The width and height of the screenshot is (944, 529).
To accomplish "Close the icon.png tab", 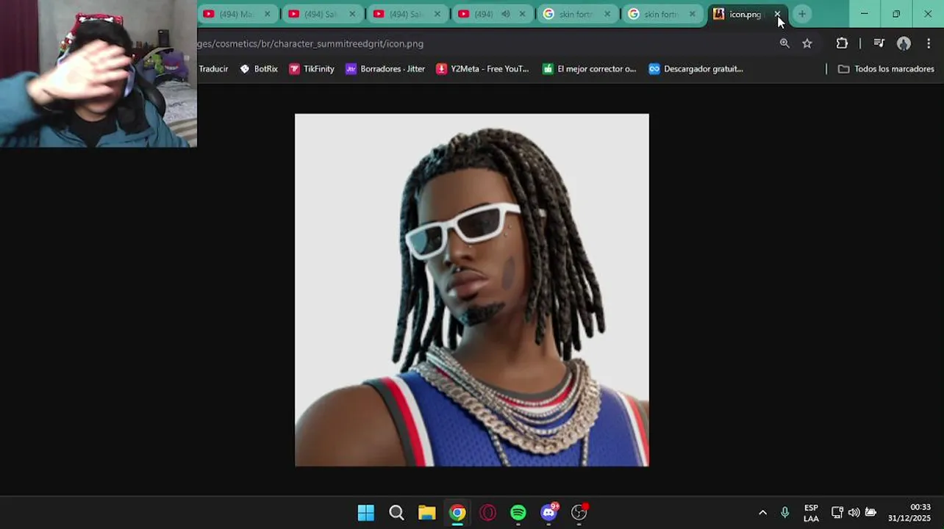I will 777,14.
